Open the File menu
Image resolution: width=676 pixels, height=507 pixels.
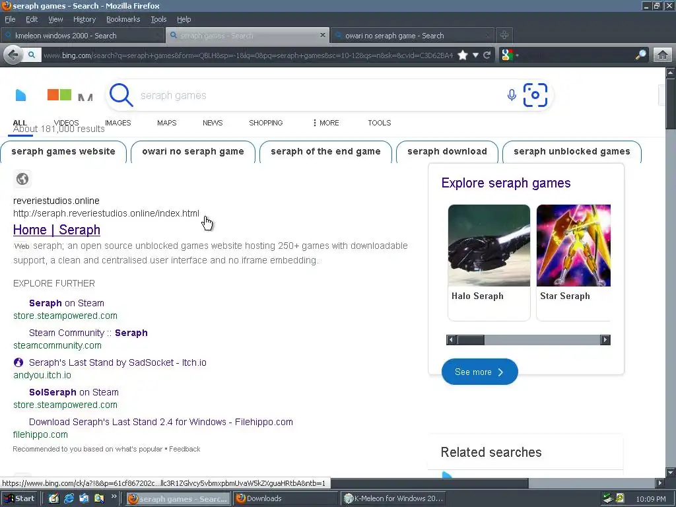pyautogui.click(x=10, y=19)
